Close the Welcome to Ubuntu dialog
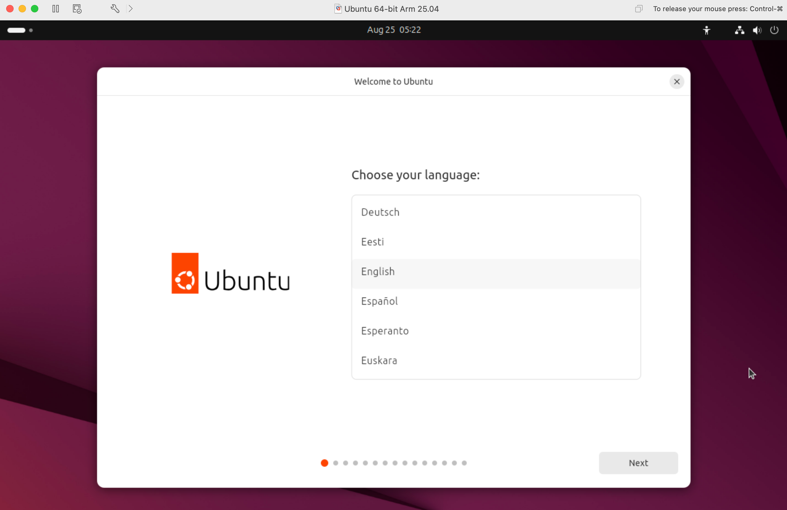The image size is (787, 510). (677, 82)
